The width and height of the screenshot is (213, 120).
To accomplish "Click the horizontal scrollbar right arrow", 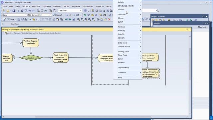I will tap(187, 117).
